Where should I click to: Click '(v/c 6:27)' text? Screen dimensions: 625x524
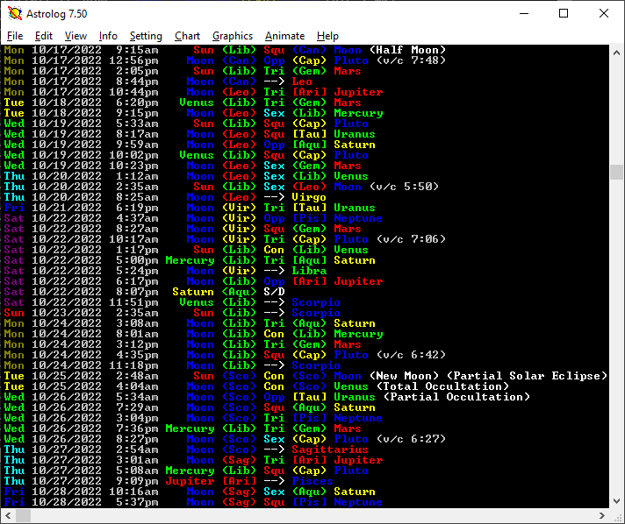click(411, 439)
